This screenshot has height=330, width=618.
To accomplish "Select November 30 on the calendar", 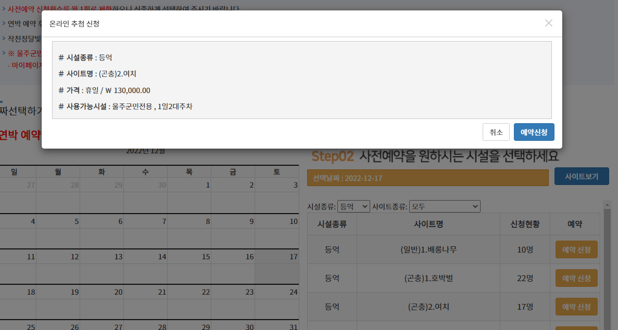I will coord(145,195).
